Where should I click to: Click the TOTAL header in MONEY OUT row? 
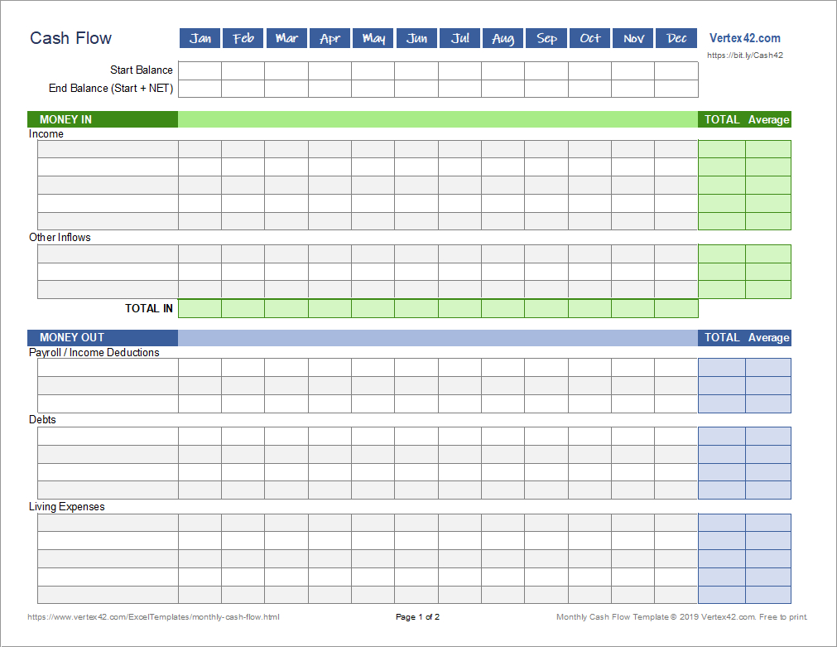pos(722,337)
